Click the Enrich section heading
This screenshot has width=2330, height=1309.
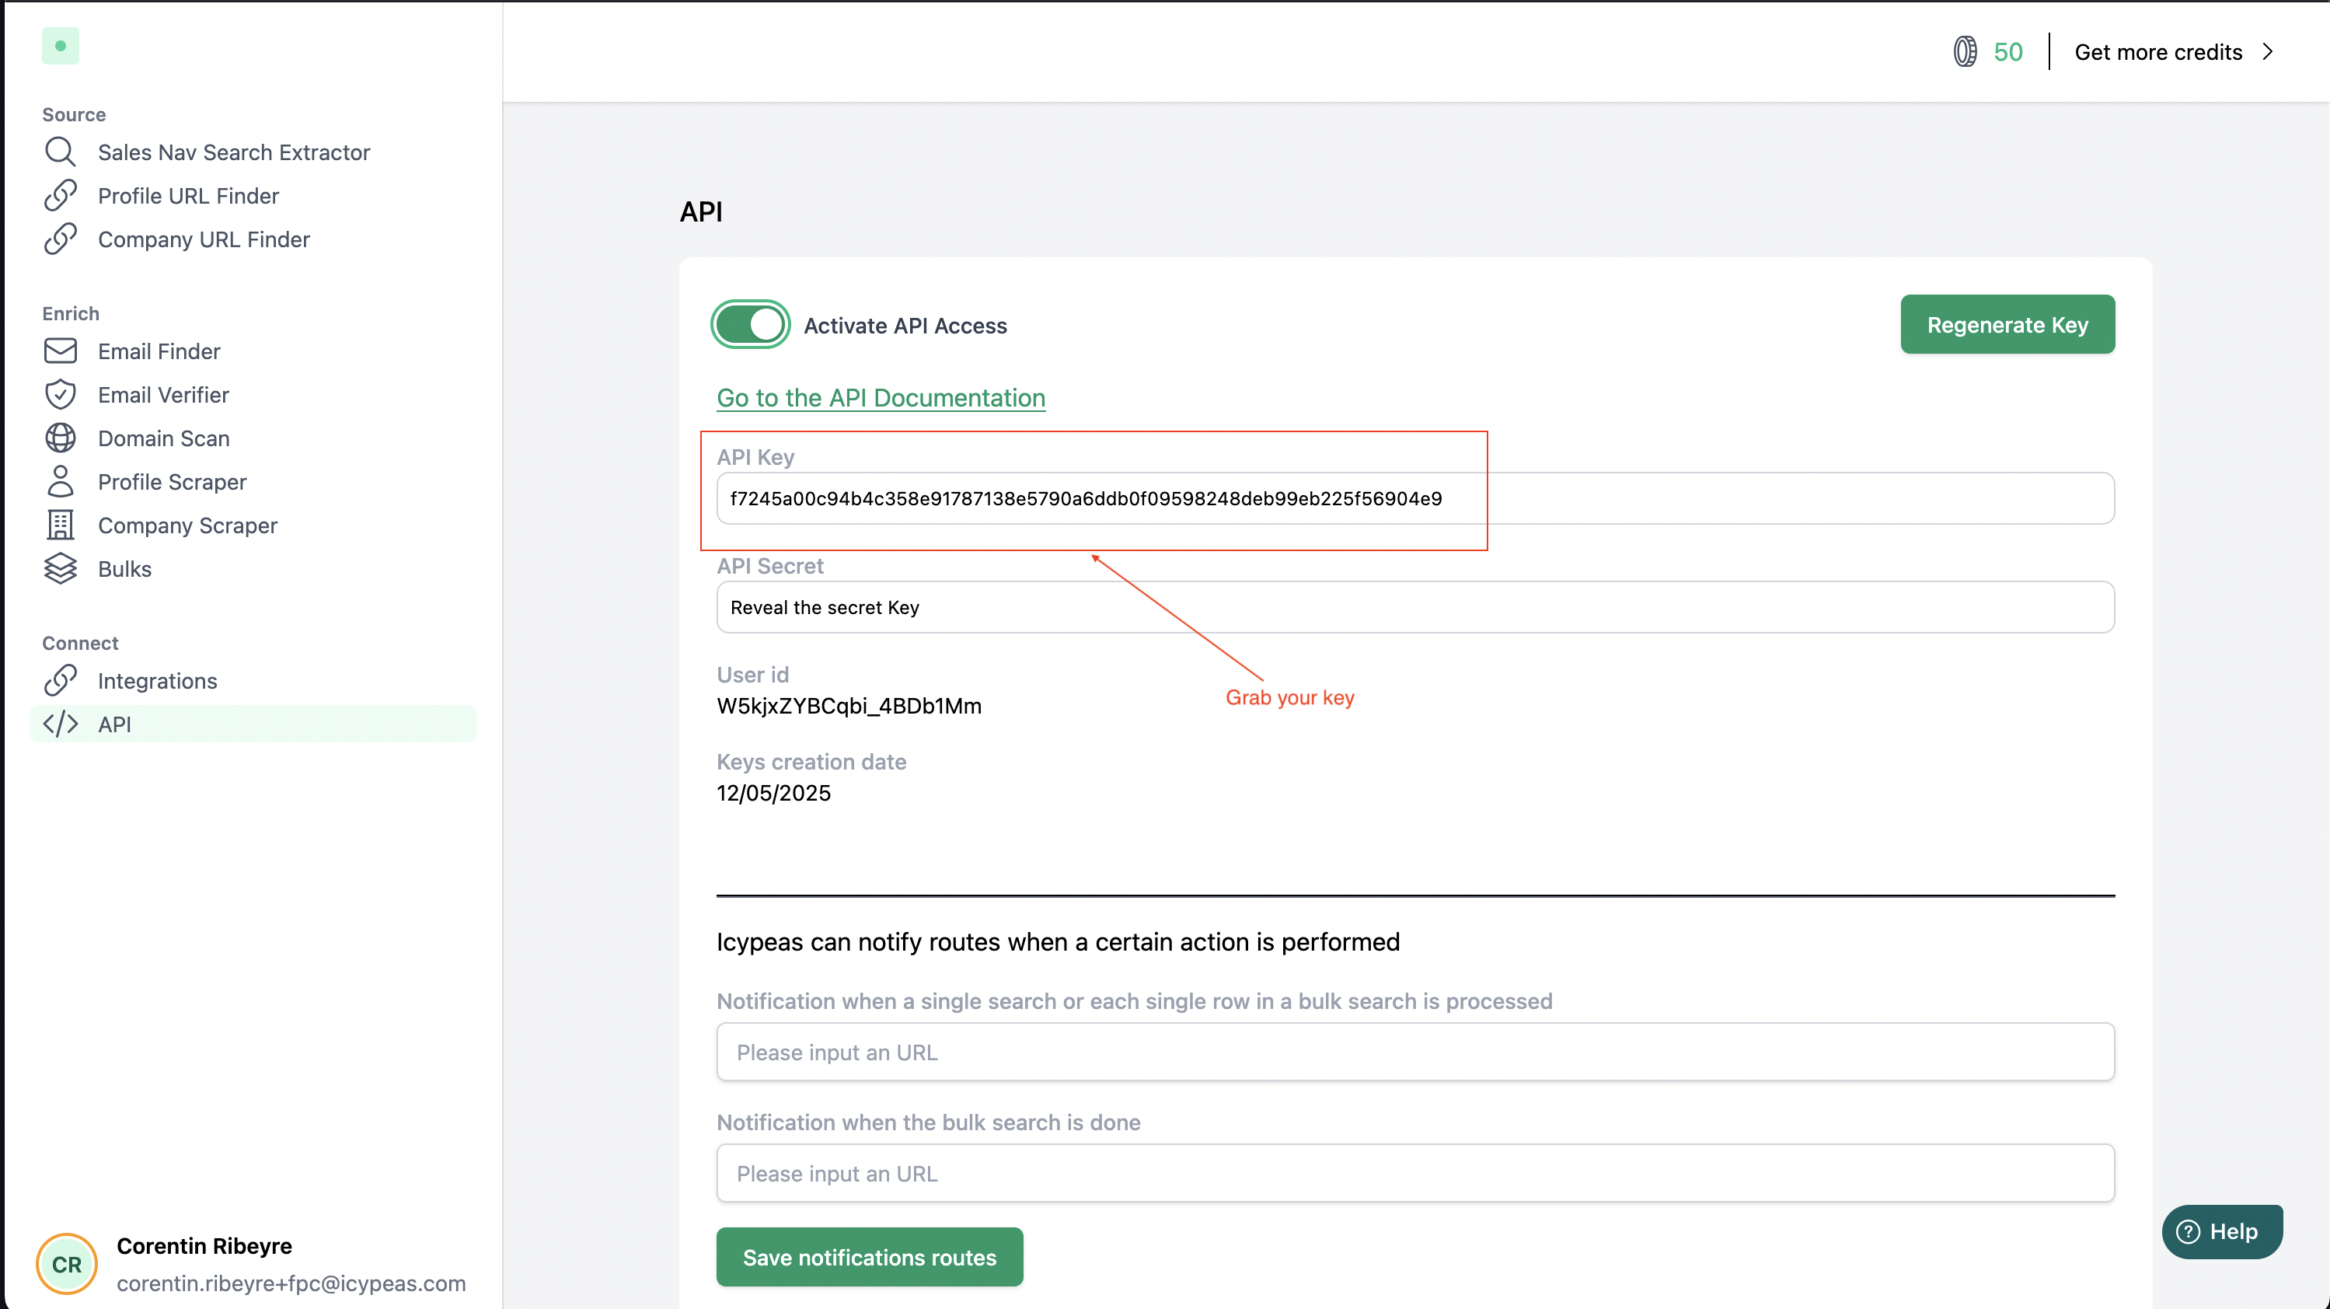71,313
